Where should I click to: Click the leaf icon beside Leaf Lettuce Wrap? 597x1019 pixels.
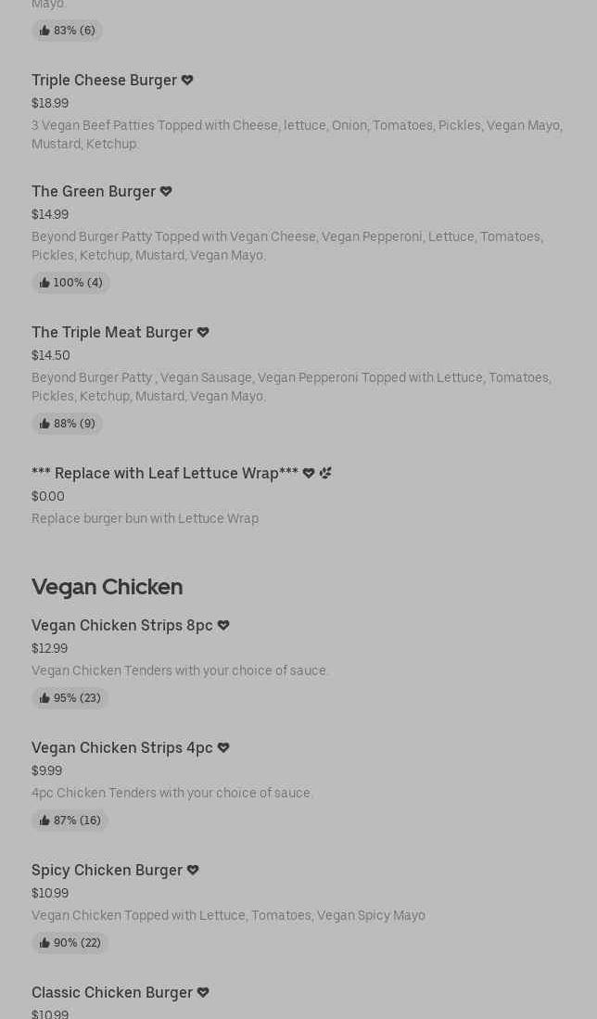(x=325, y=473)
